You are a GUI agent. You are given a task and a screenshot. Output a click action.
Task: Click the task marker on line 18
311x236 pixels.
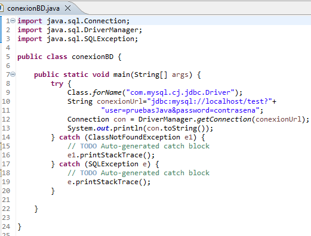pos(1,173)
